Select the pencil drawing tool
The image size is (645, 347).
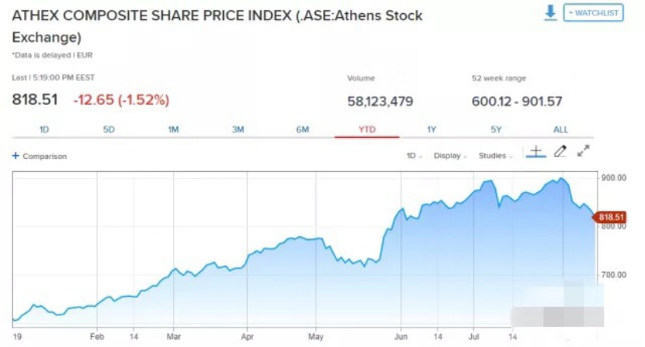(560, 152)
